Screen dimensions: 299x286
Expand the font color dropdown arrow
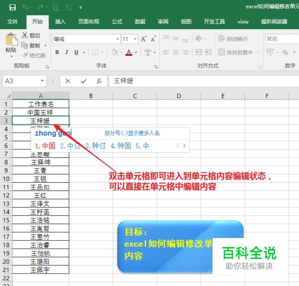pos(136,53)
